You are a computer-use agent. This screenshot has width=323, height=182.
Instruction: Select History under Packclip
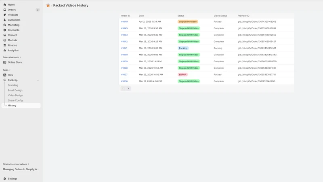pos(21,106)
